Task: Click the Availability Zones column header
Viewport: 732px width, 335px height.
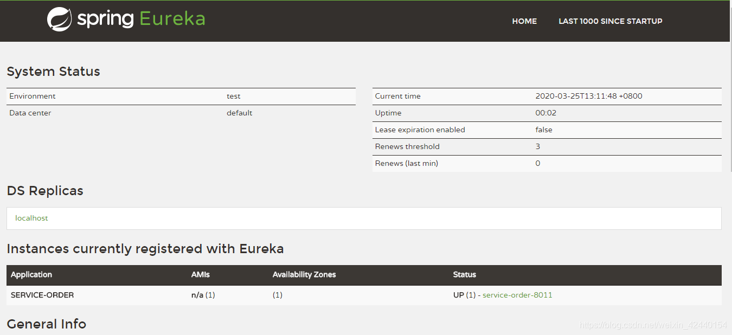Action: point(304,275)
